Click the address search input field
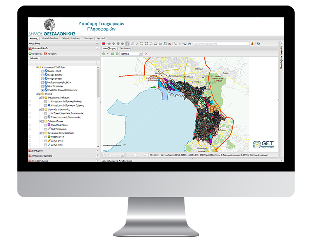 coord(221,44)
